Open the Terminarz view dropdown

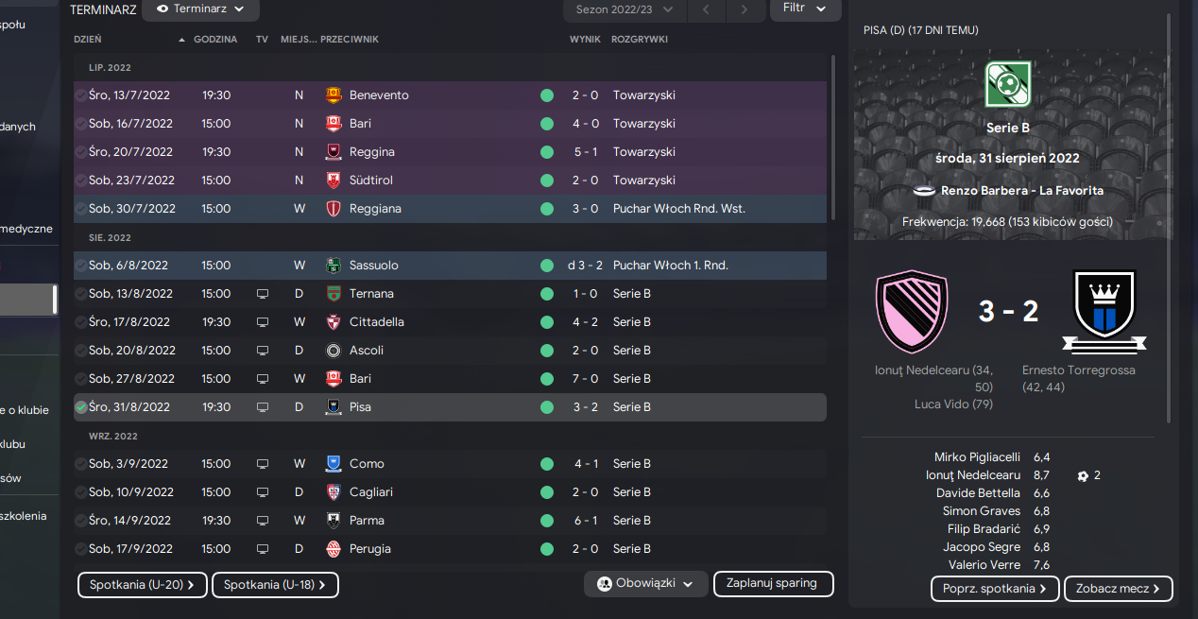click(200, 9)
